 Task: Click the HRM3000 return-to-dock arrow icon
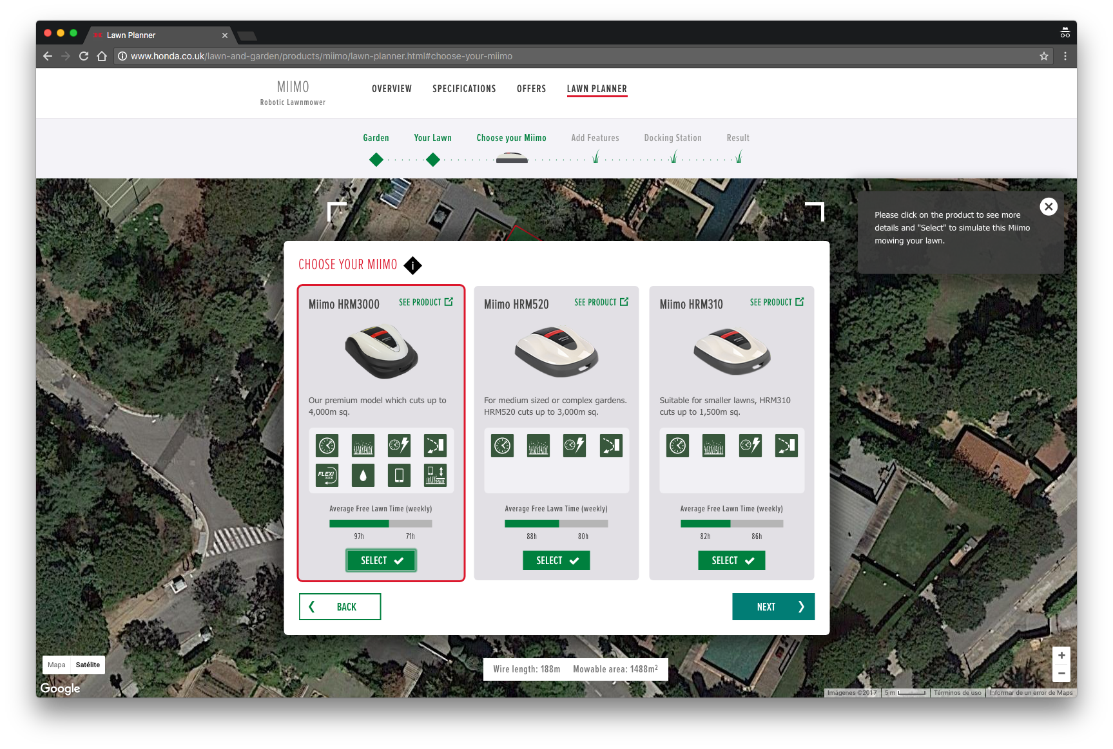(435, 446)
